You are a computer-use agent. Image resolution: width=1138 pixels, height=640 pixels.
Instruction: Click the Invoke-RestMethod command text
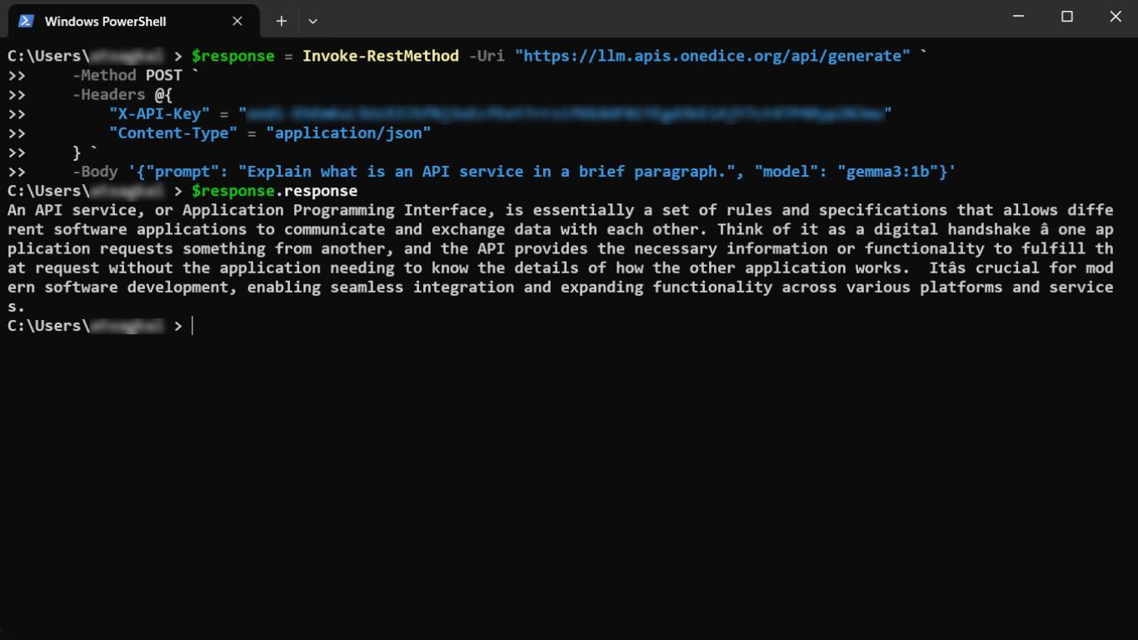tap(380, 56)
